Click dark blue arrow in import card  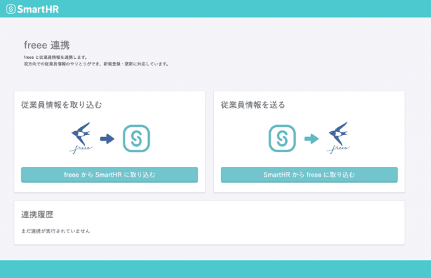click(x=107, y=139)
